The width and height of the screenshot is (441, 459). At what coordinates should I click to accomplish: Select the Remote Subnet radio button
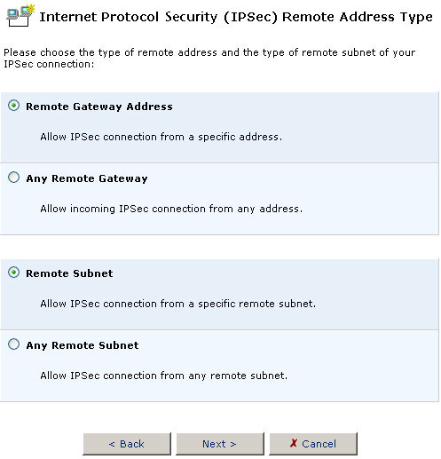click(x=13, y=273)
